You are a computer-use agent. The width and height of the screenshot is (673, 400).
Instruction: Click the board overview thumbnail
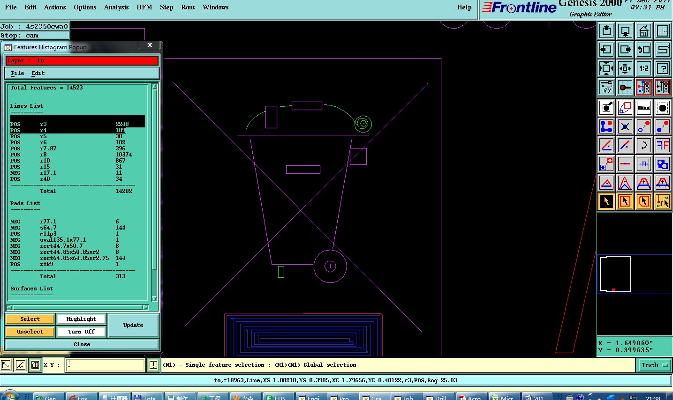coord(615,274)
